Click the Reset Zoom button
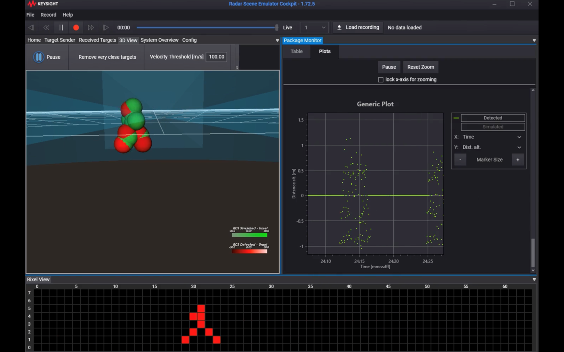The image size is (564, 352). click(420, 67)
